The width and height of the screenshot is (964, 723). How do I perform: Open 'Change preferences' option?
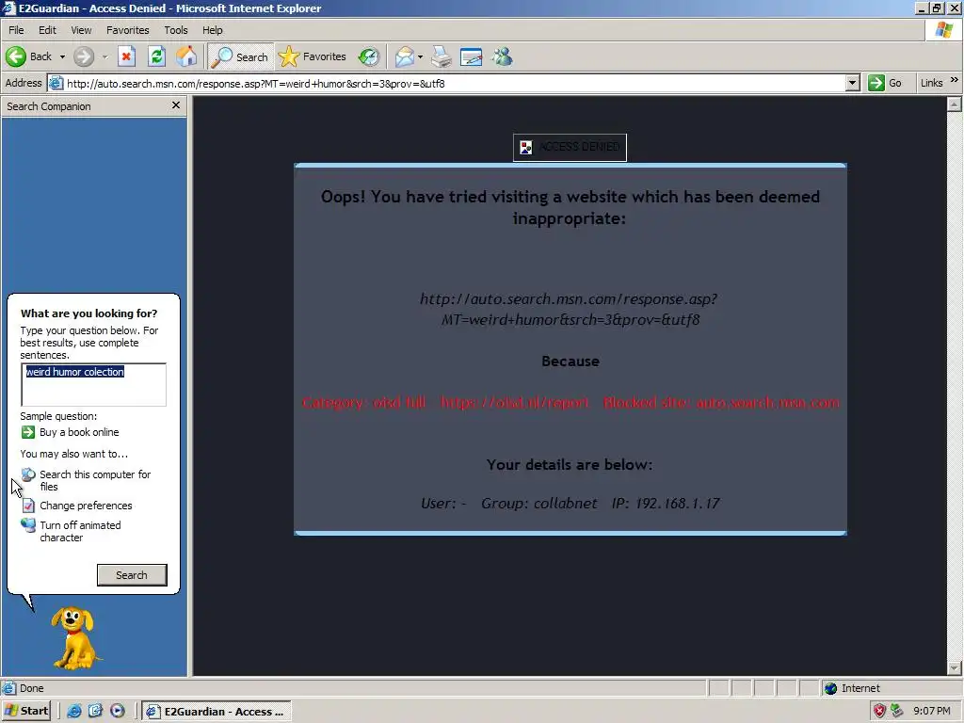pyautogui.click(x=86, y=506)
